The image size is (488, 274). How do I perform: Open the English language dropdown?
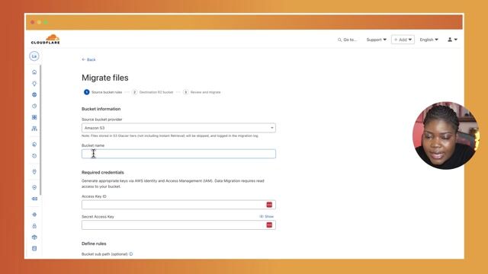pos(429,40)
